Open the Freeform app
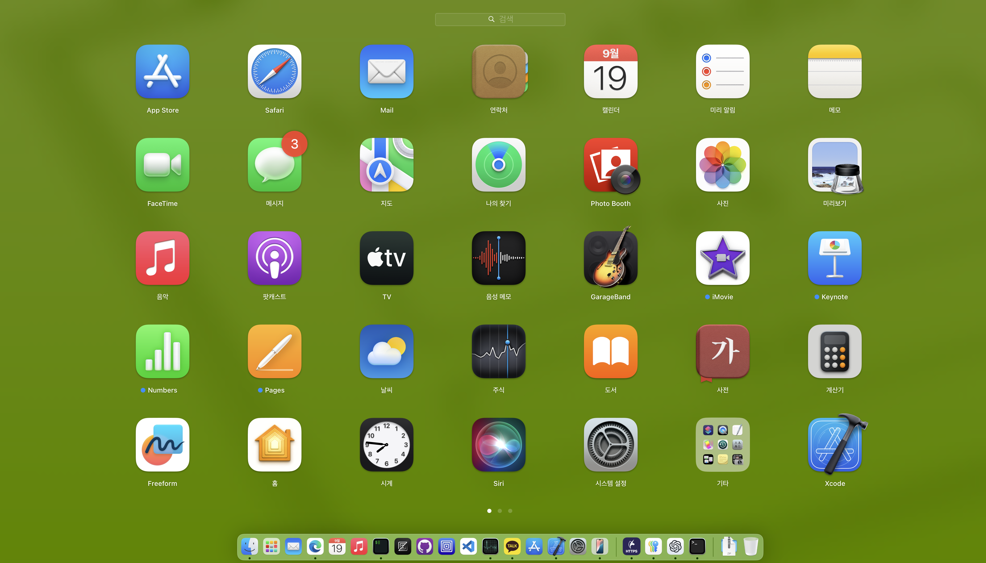 [x=162, y=445]
